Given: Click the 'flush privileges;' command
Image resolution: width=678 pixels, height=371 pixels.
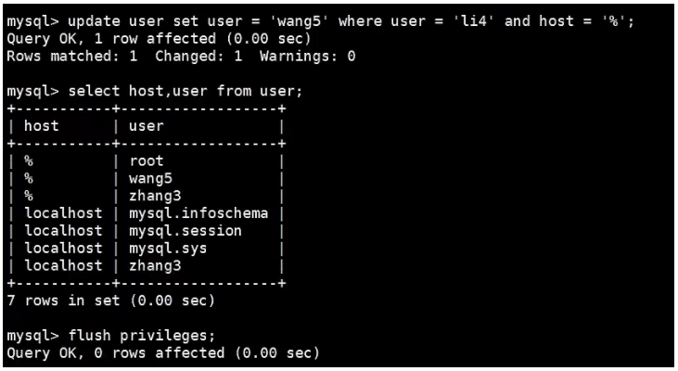Looking at the screenshot, I should coord(141,336).
